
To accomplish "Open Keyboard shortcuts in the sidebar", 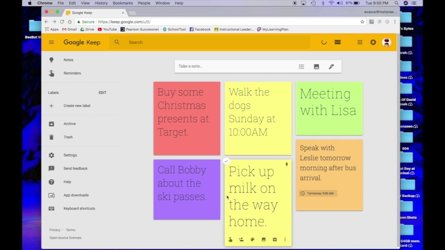I will point(79,208).
